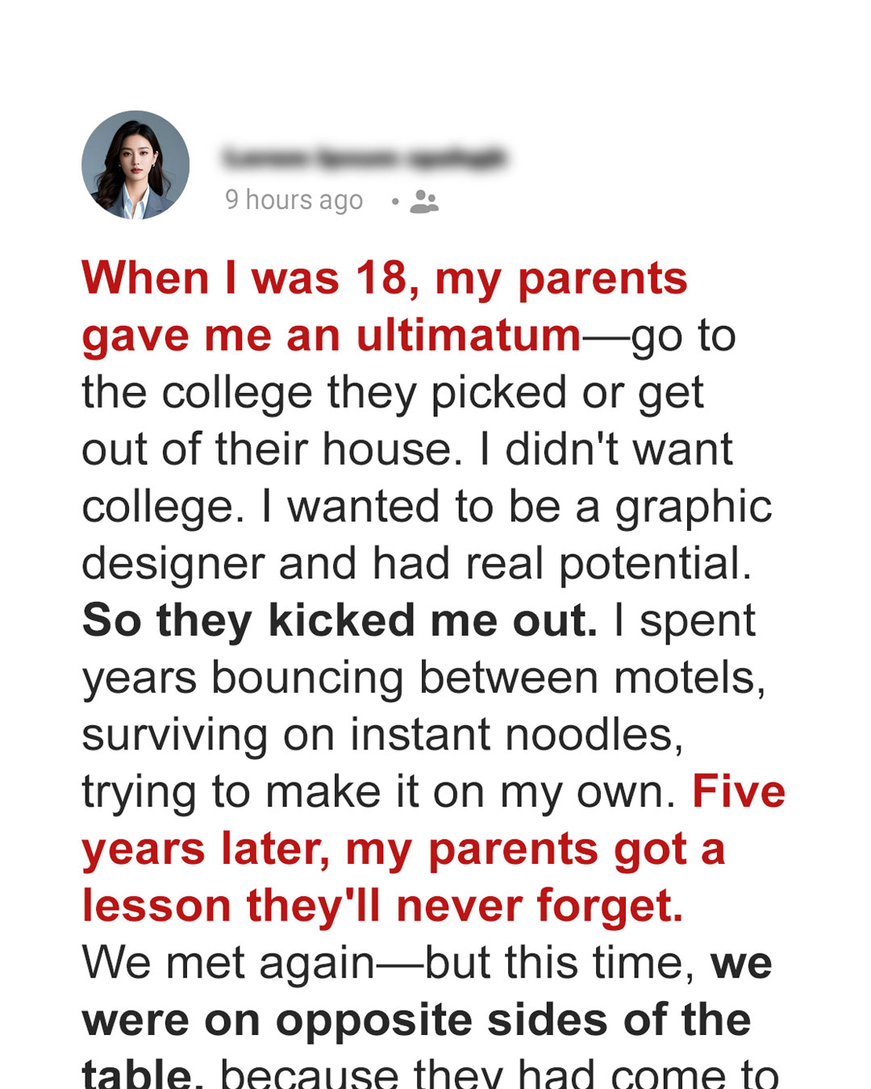Click the words 'graphic' in the post

coord(694,508)
